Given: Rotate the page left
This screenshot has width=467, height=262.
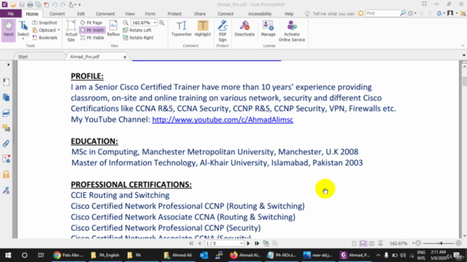Looking at the screenshot, I should tap(137, 30).
